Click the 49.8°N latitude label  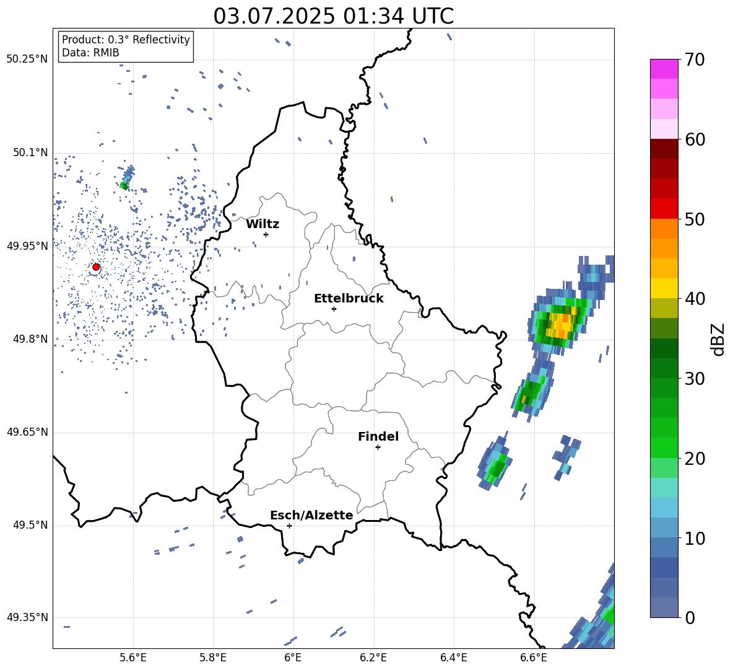click(x=30, y=339)
